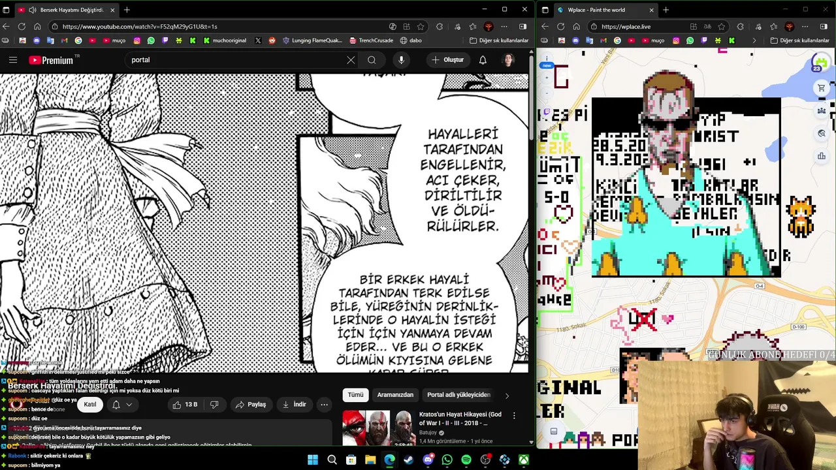The width and height of the screenshot is (836, 470).
Task: Select the Tümü filter chip
Action: pyautogui.click(x=355, y=395)
